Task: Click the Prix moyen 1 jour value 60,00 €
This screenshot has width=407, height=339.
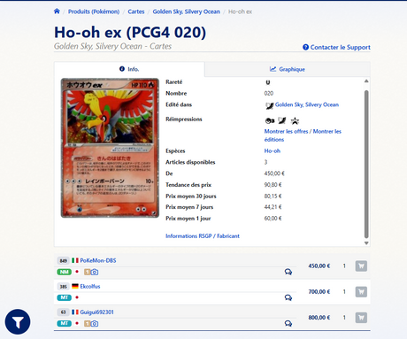Action: click(x=273, y=219)
